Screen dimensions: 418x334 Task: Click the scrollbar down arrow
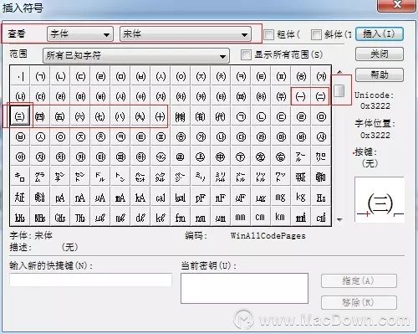coord(339,220)
